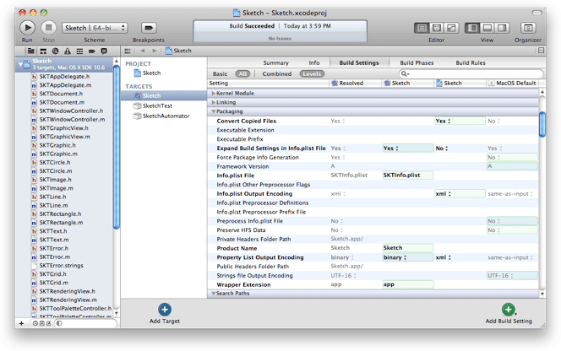Open Info.plist Output Encoding xml popup
Viewport: 561px width, 351px height.
point(460,194)
